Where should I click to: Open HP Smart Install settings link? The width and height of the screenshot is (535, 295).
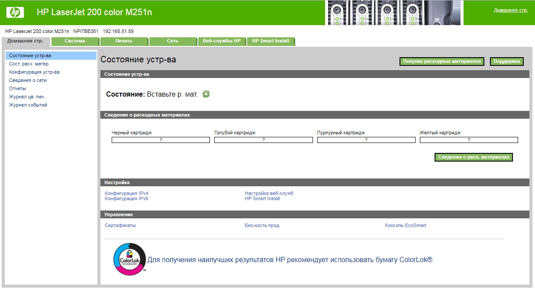[x=262, y=198]
